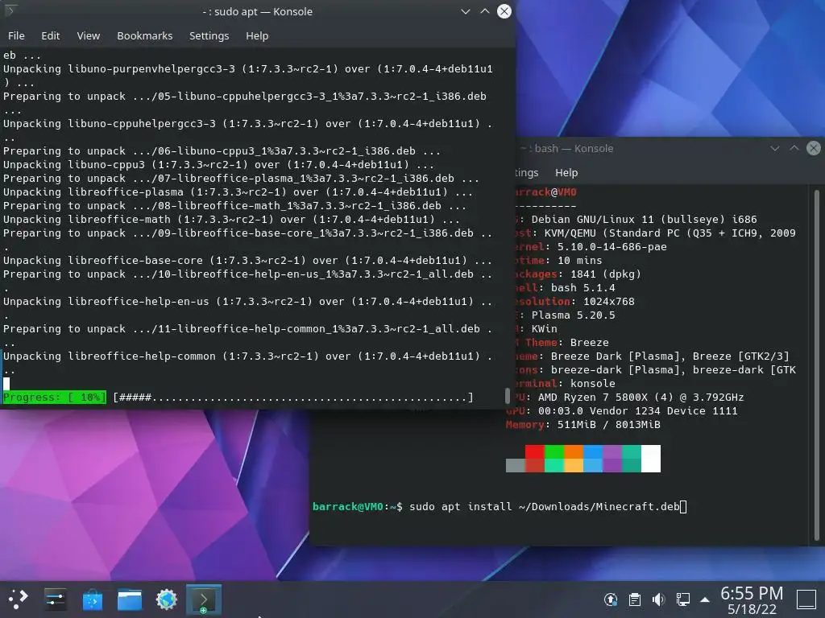The height and width of the screenshot is (618, 825).
Task: Click the '1024x768' resolution text
Action: 609,301
